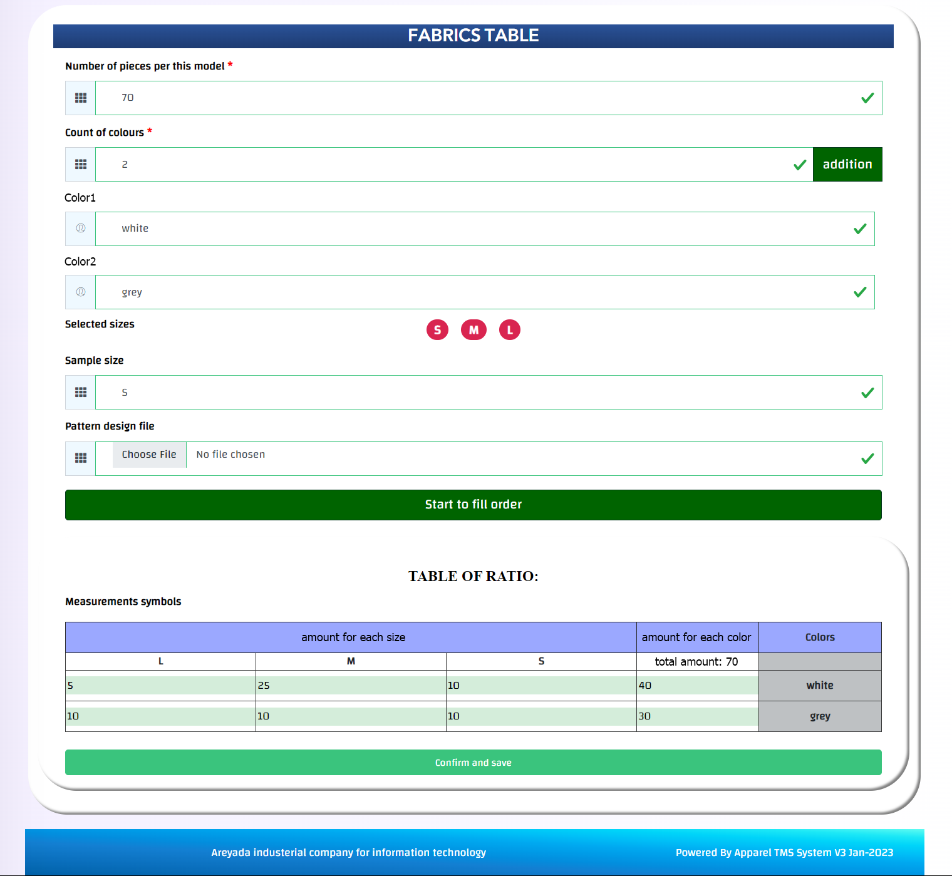
Task: Edit white row M amount cell showing 25
Action: pos(351,685)
